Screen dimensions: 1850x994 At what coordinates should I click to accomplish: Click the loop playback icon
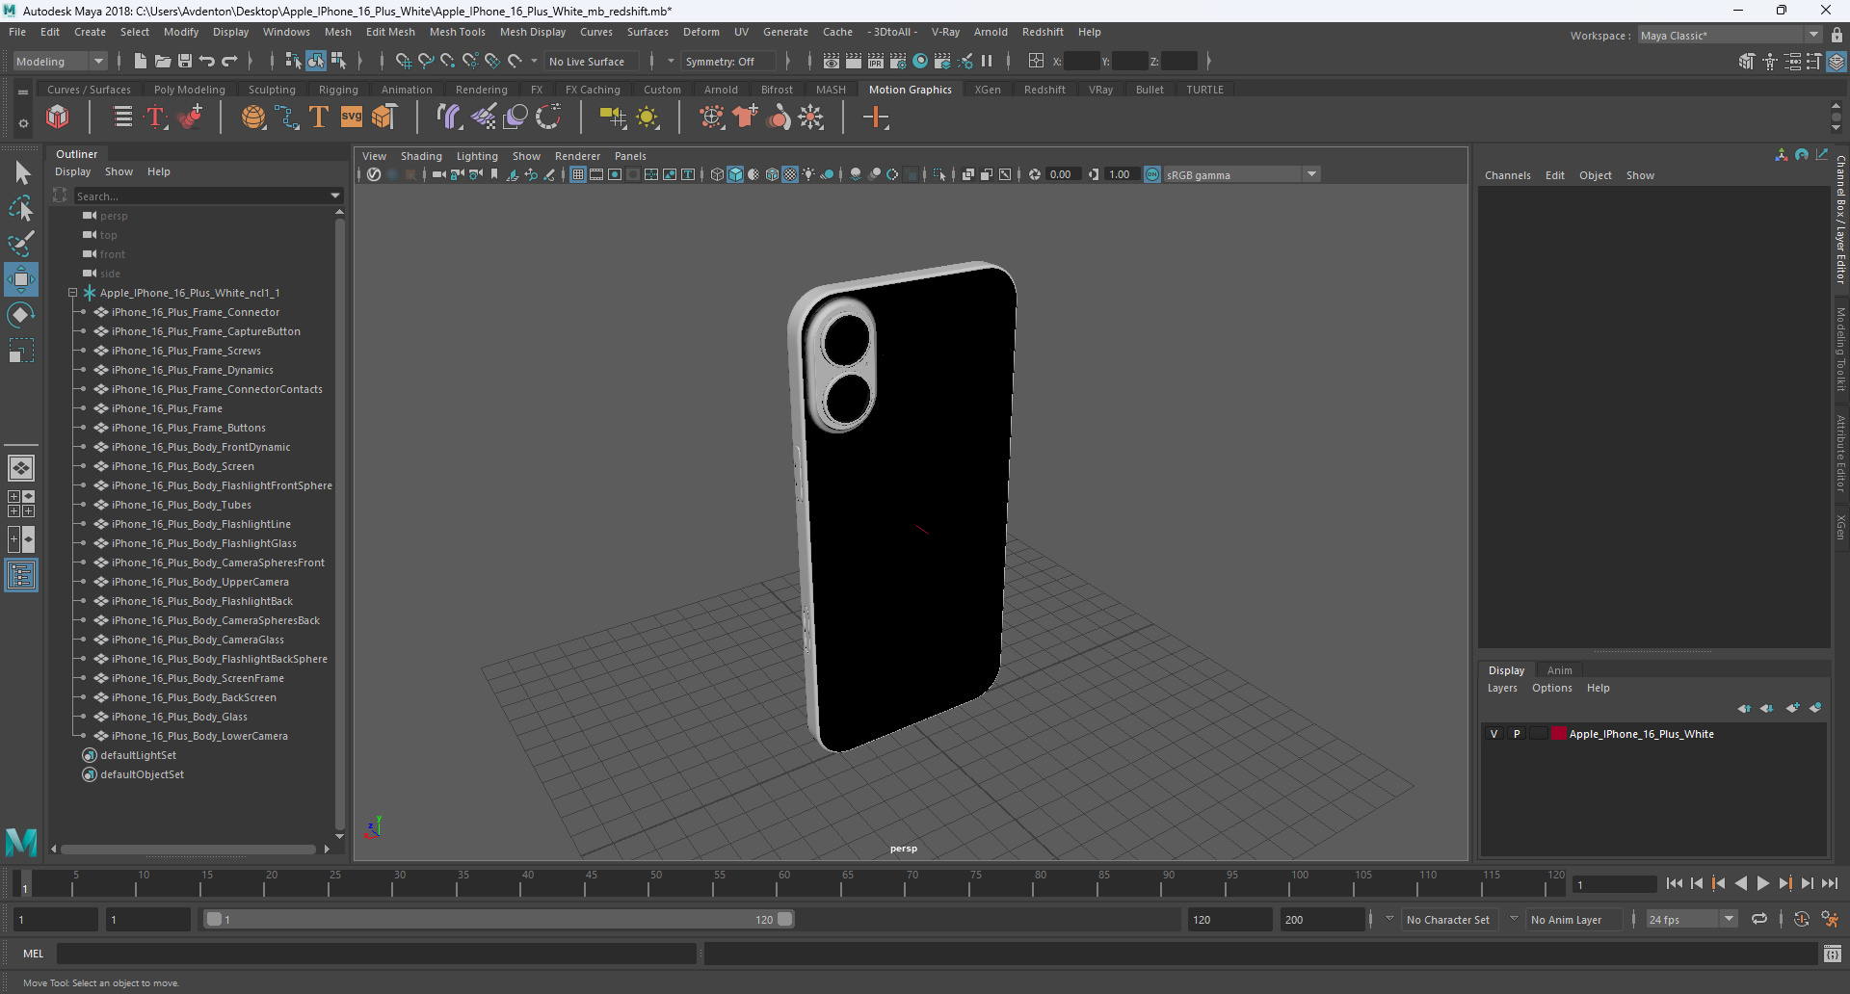(1759, 919)
